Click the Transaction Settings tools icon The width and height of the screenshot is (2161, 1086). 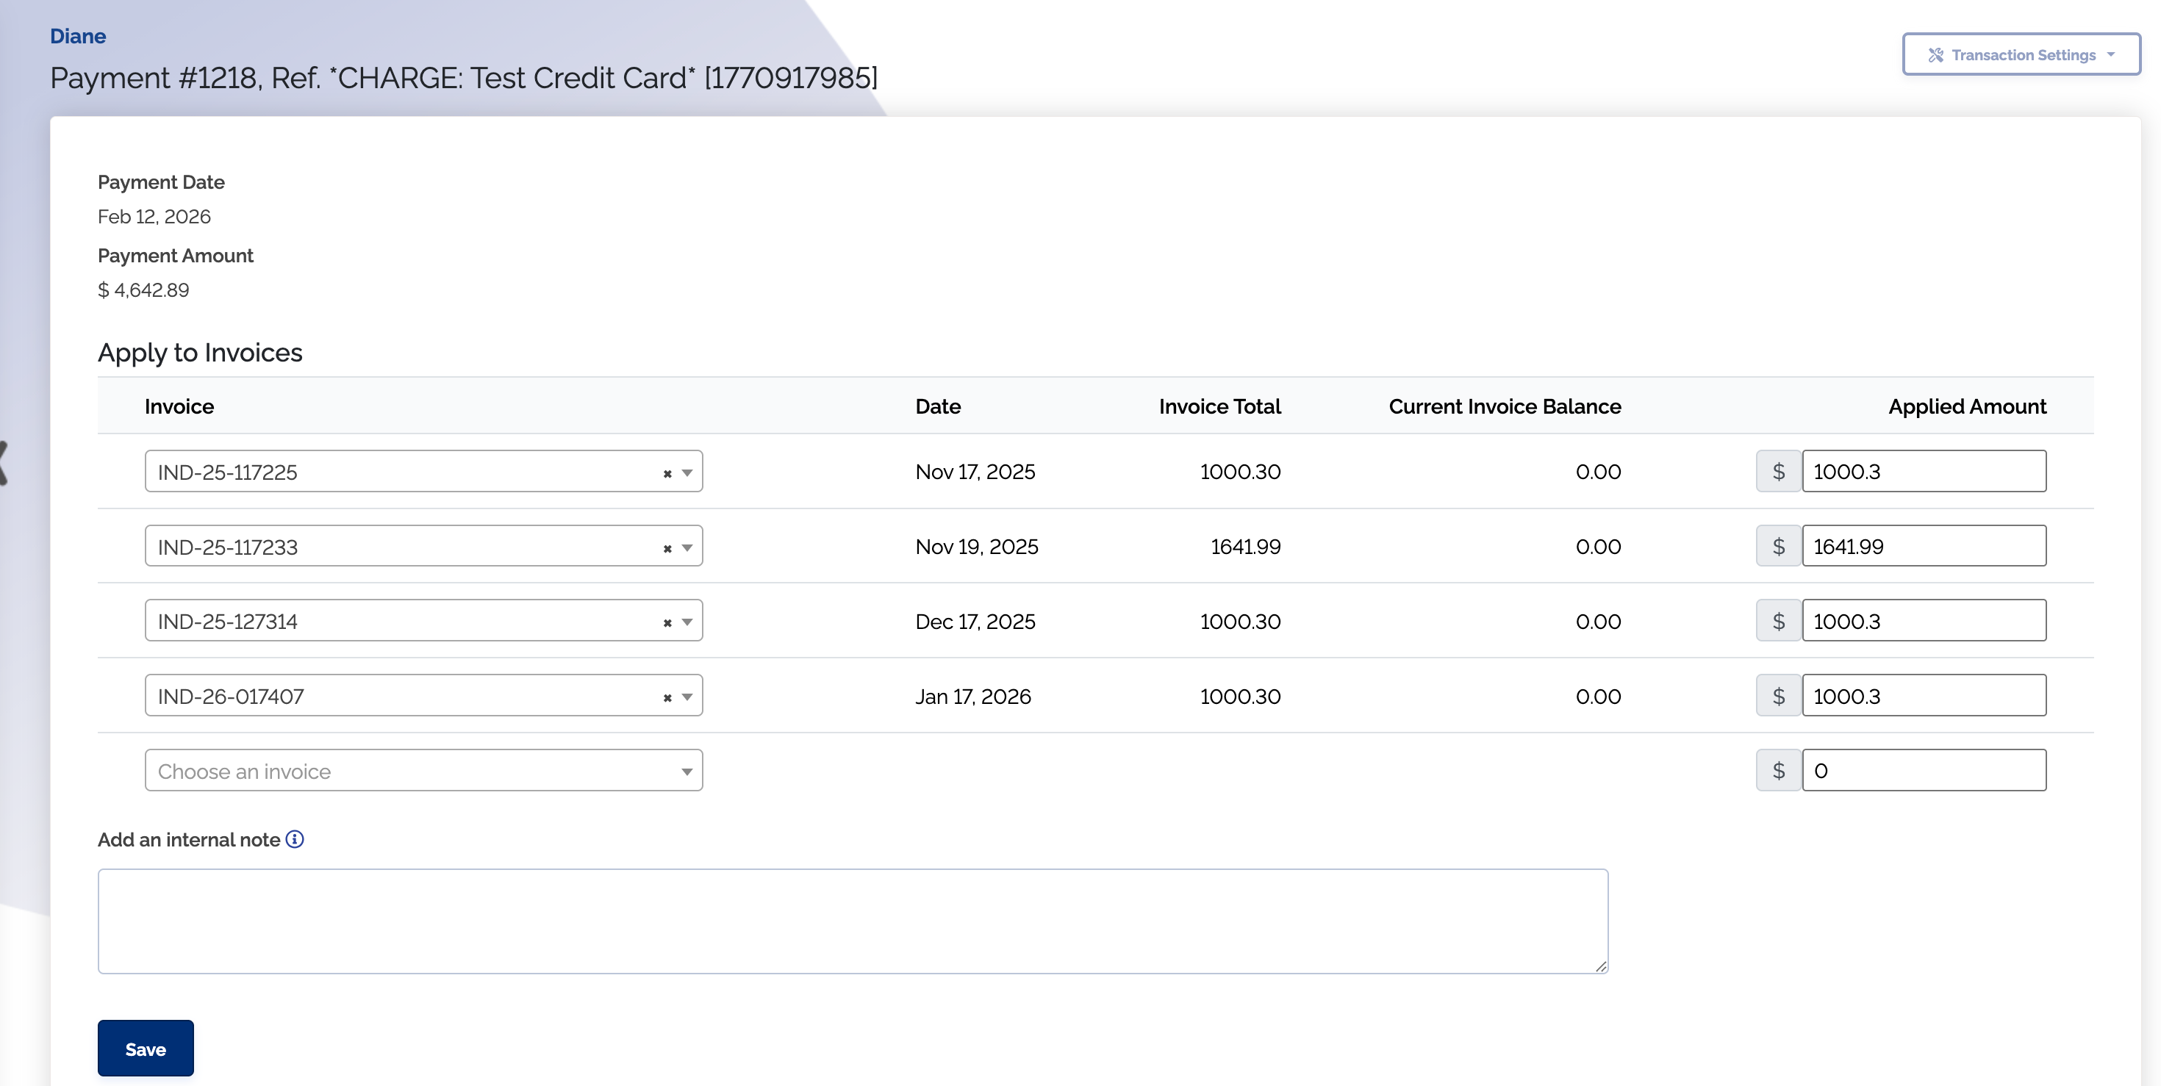(x=1935, y=55)
